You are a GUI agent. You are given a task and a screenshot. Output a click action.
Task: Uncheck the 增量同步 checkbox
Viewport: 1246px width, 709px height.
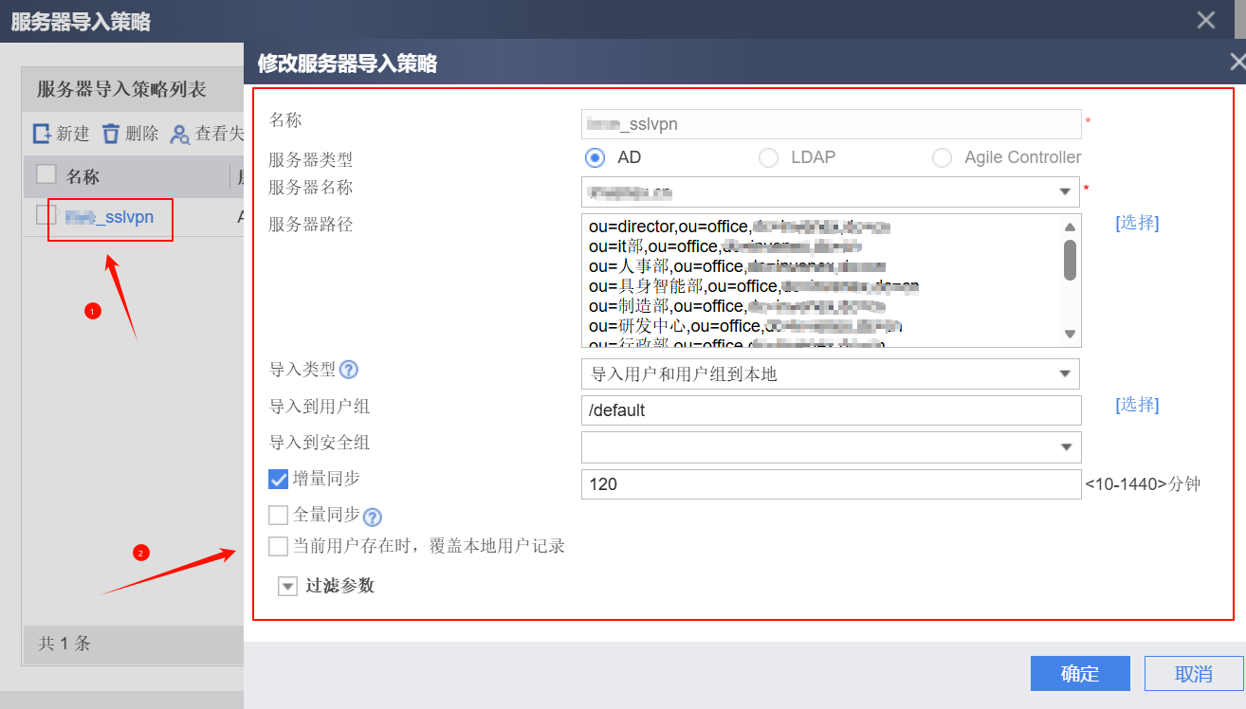pyautogui.click(x=278, y=480)
